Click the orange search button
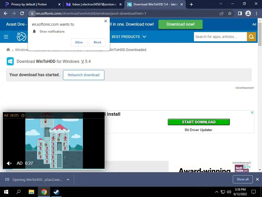 (252, 37)
